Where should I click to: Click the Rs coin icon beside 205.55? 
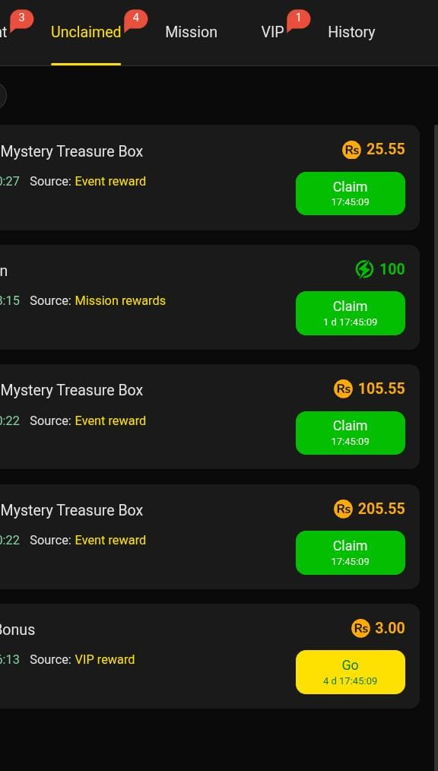click(x=343, y=509)
